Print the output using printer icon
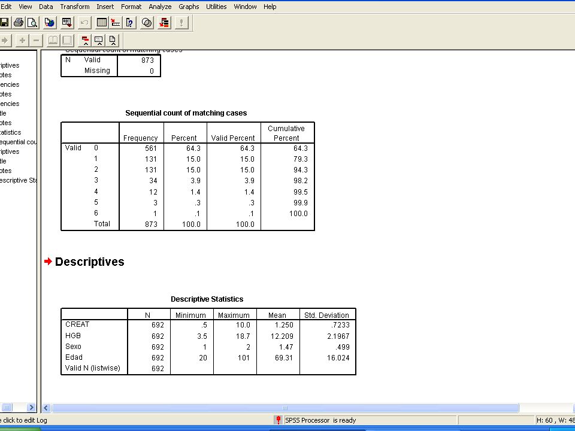Screen dimensions: 575x431 pos(18,23)
